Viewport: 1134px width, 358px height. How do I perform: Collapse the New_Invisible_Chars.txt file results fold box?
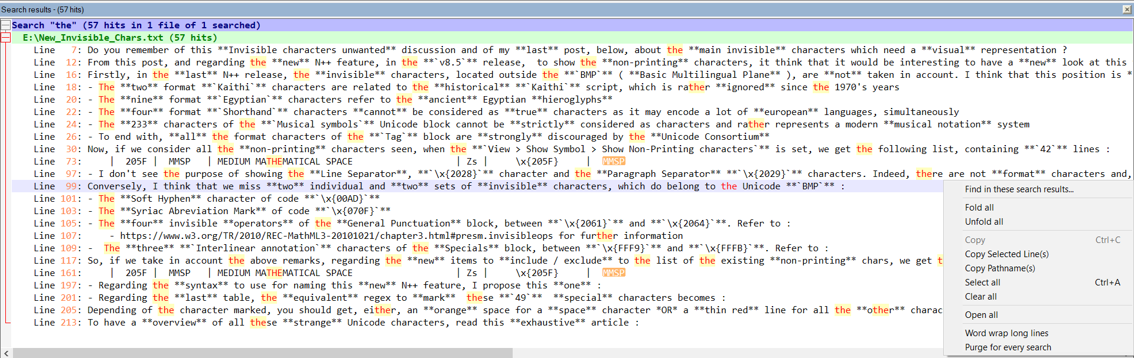(x=6, y=38)
